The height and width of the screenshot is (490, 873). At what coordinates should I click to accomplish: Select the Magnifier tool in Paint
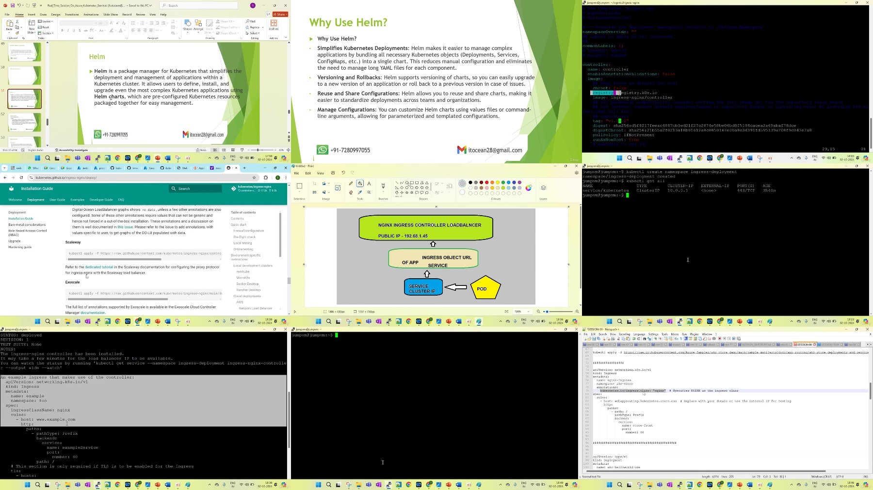click(369, 192)
